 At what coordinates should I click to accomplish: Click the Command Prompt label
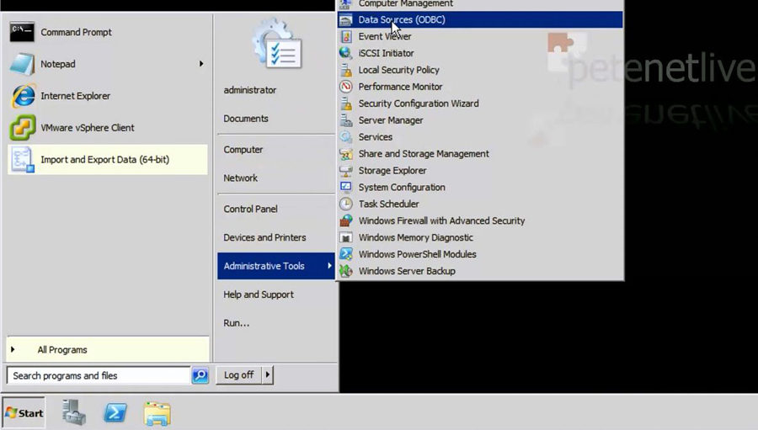tap(76, 32)
